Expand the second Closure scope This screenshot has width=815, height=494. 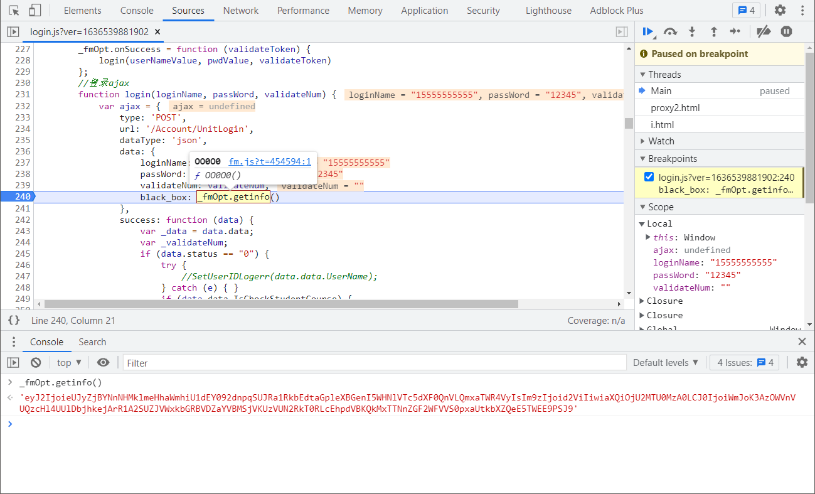[642, 316]
